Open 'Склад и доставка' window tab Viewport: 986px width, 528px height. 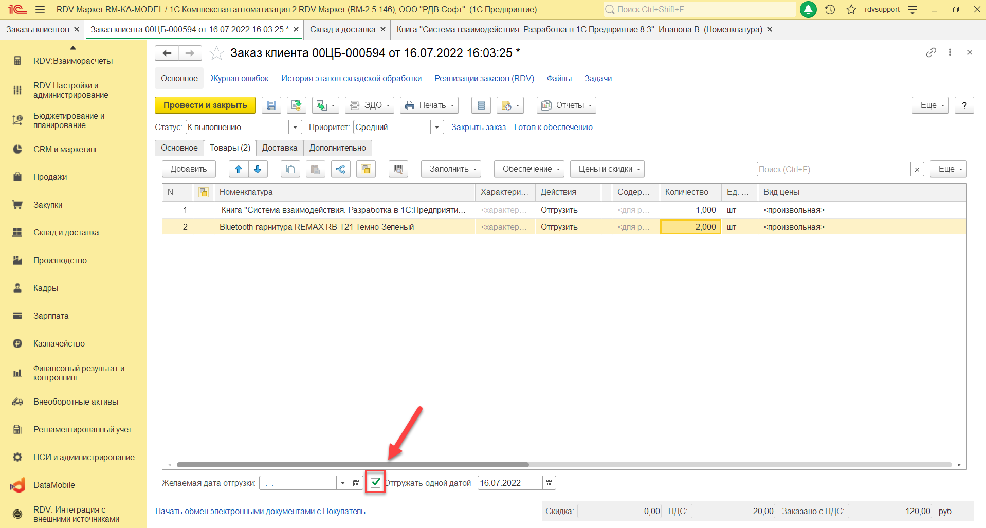coord(342,30)
